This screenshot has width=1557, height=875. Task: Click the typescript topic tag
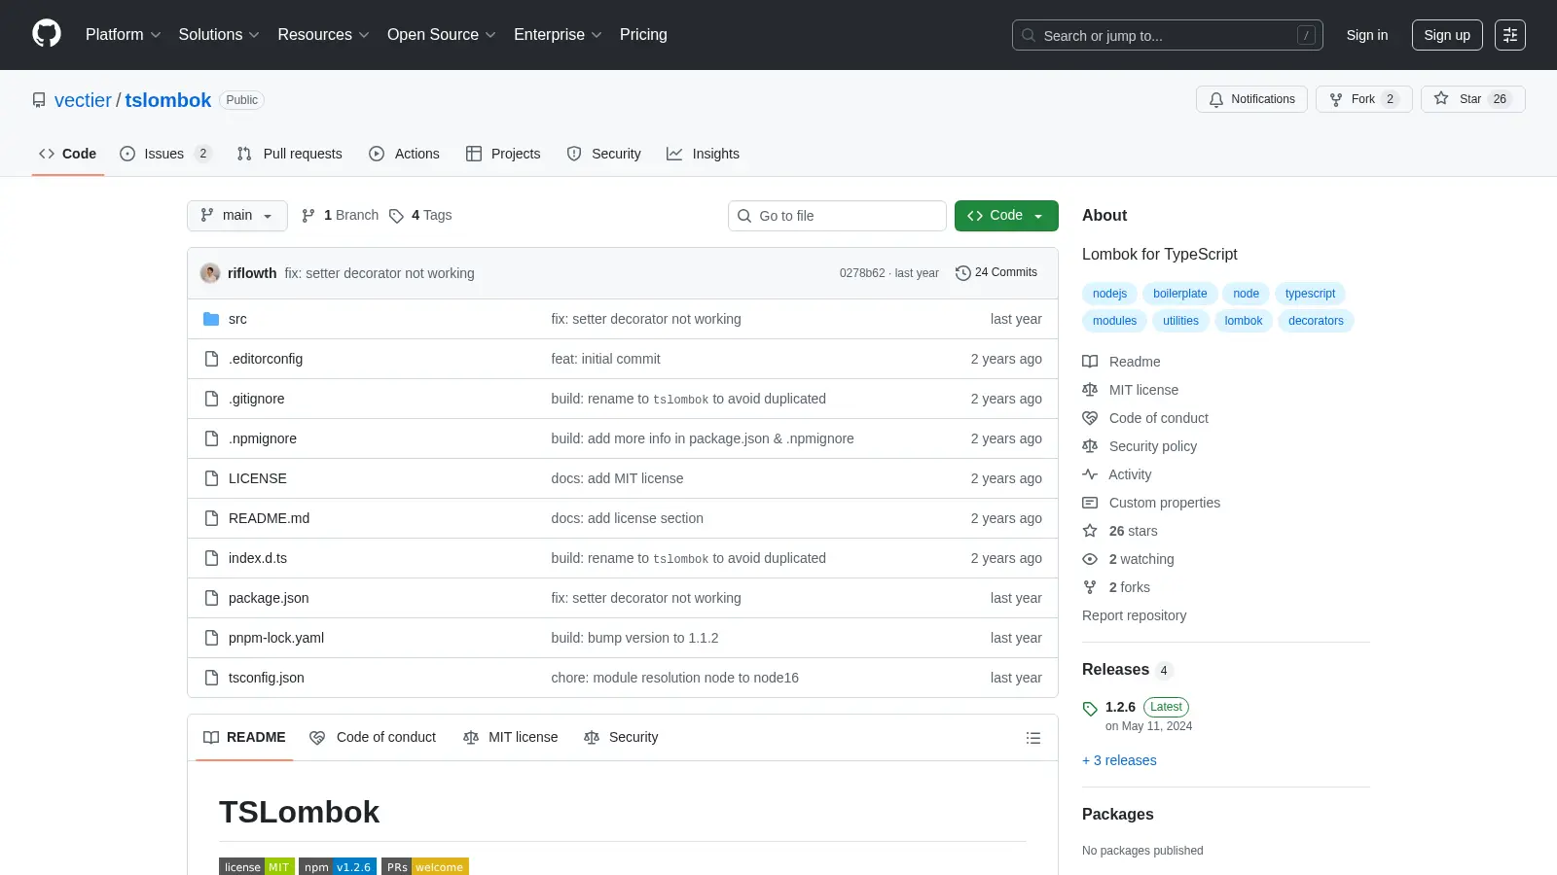tap(1310, 294)
